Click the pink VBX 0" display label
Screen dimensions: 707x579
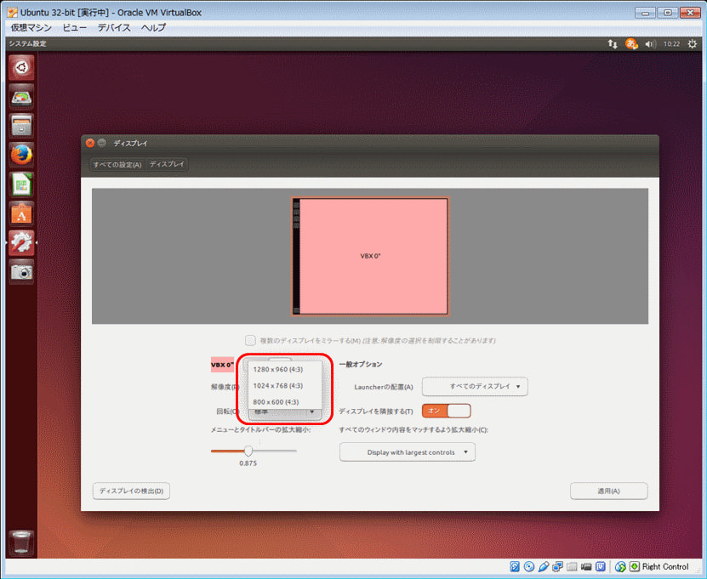(x=222, y=365)
